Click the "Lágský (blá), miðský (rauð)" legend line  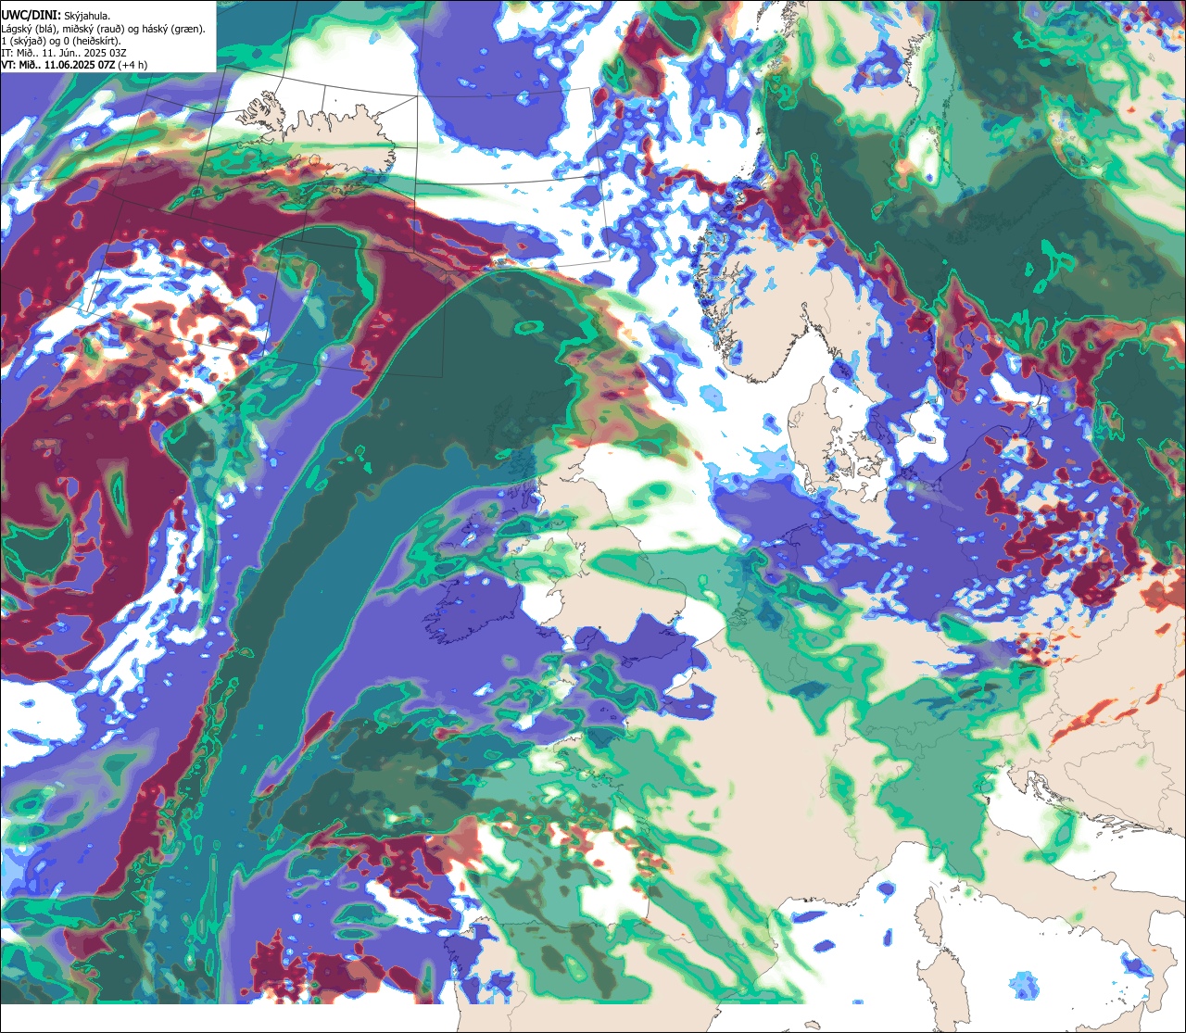click(104, 29)
